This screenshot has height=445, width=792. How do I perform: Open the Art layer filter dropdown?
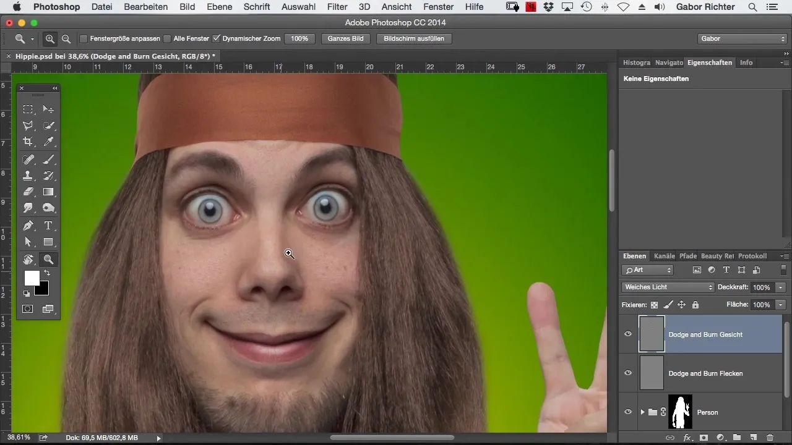pyautogui.click(x=647, y=270)
